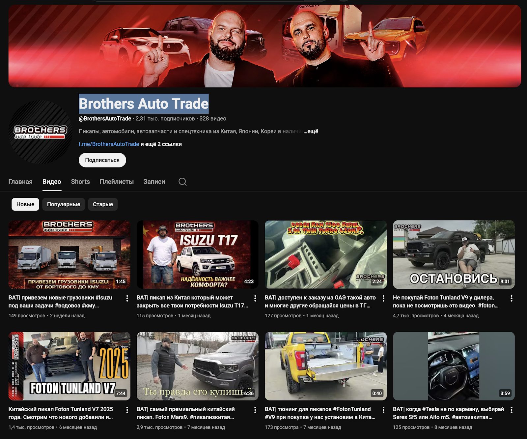Click '4,7 тыс. просмотров • 4 месяца назад' text

(436, 315)
